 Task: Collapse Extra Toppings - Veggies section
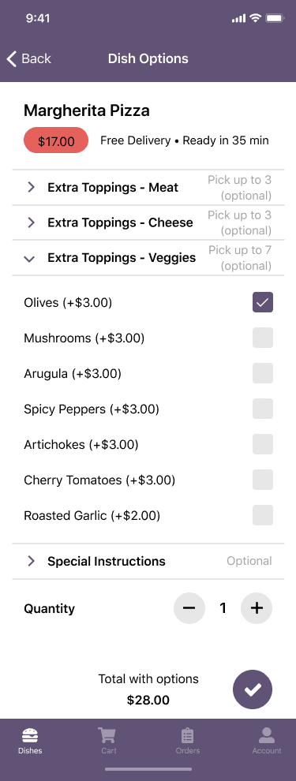(x=148, y=258)
